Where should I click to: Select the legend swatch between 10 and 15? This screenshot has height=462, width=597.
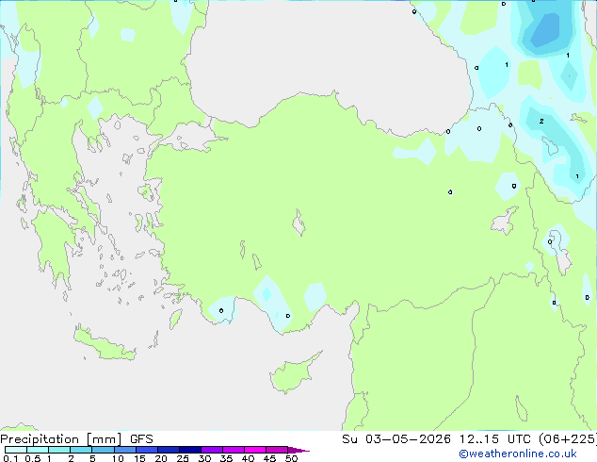124,450
